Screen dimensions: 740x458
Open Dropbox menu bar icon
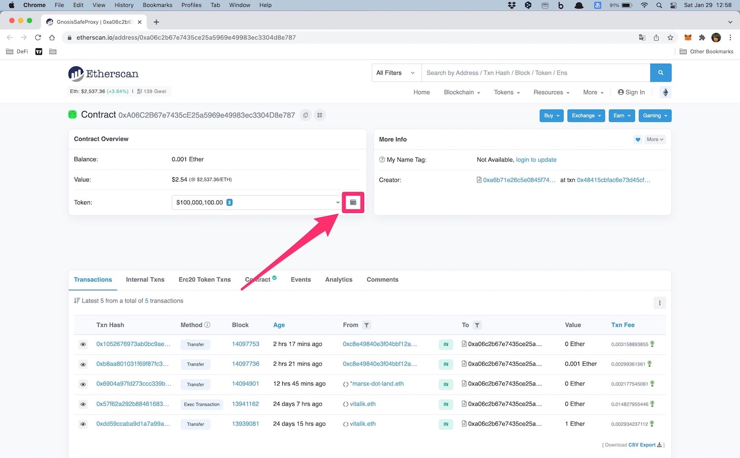point(512,5)
